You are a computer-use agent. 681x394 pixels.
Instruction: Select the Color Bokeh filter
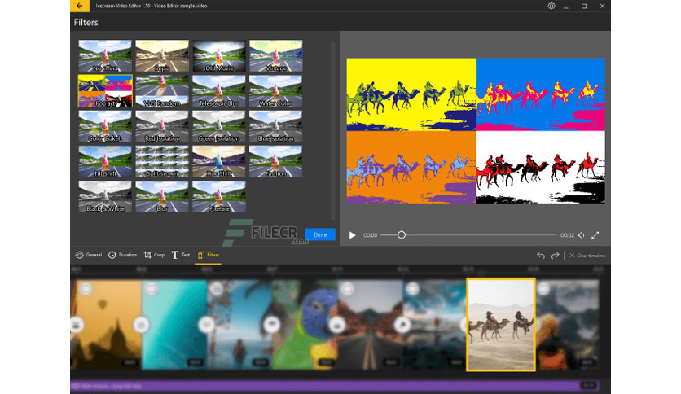point(105,126)
